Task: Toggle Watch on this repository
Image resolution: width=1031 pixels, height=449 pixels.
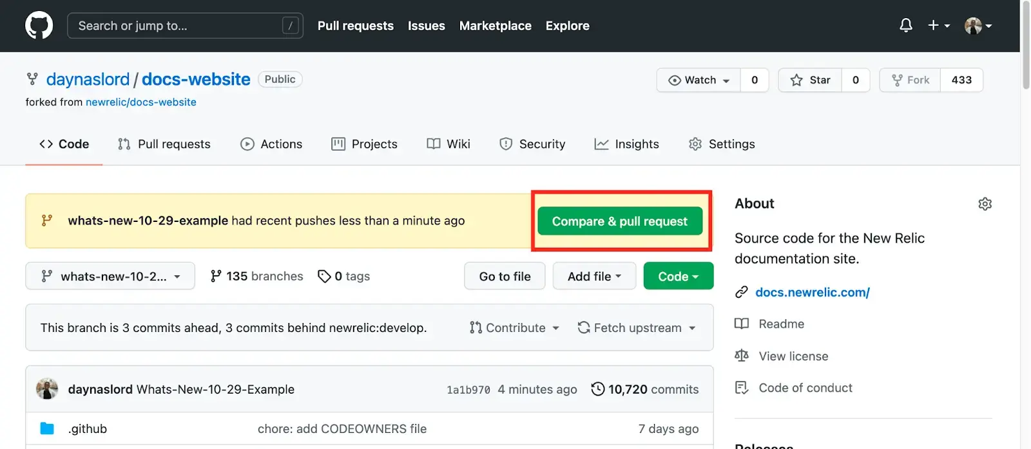Action: click(699, 80)
